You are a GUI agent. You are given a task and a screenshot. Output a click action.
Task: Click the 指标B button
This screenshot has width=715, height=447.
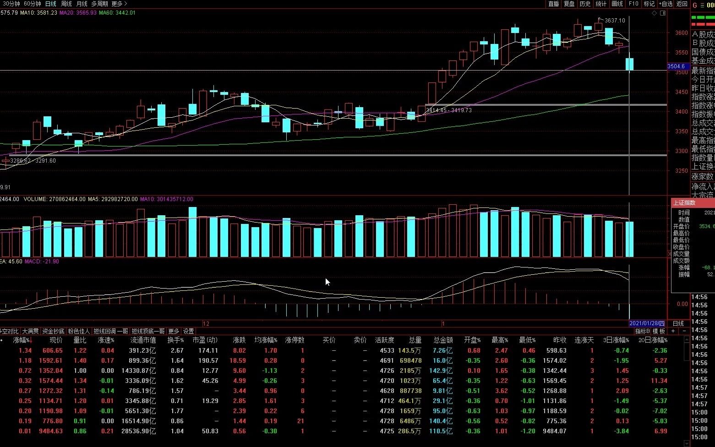642,331
